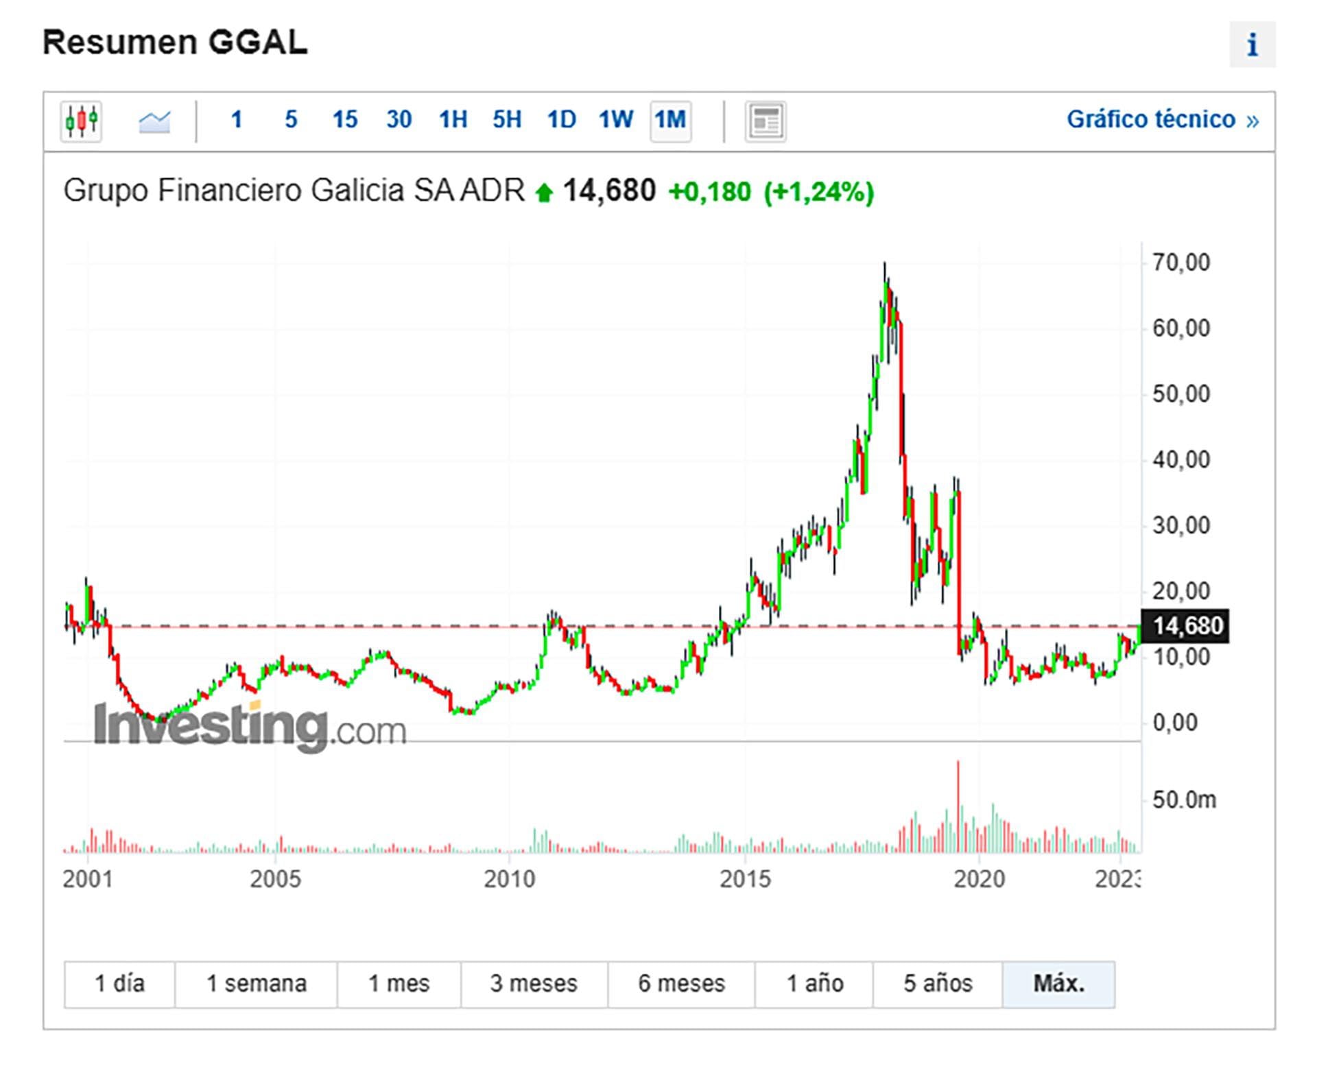The width and height of the screenshot is (1317, 1071).
Task: Choose the 30-minute interval
Action: (x=399, y=120)
